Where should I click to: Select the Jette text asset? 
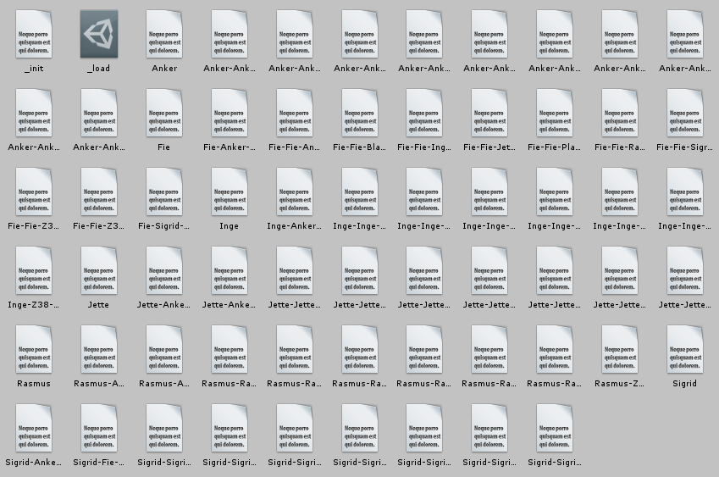(99, 271)
